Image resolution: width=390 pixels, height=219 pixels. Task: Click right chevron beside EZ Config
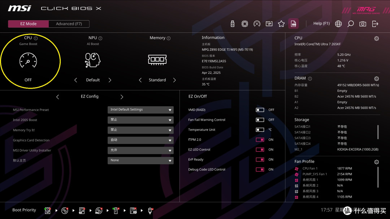122,97
